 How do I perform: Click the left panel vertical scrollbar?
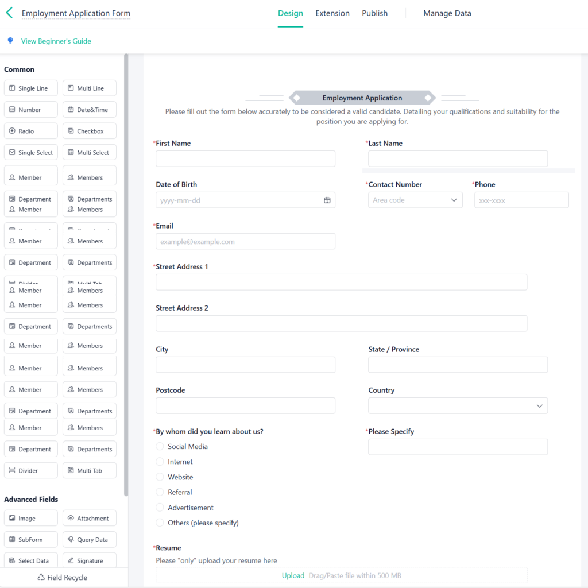coord(126,276)
